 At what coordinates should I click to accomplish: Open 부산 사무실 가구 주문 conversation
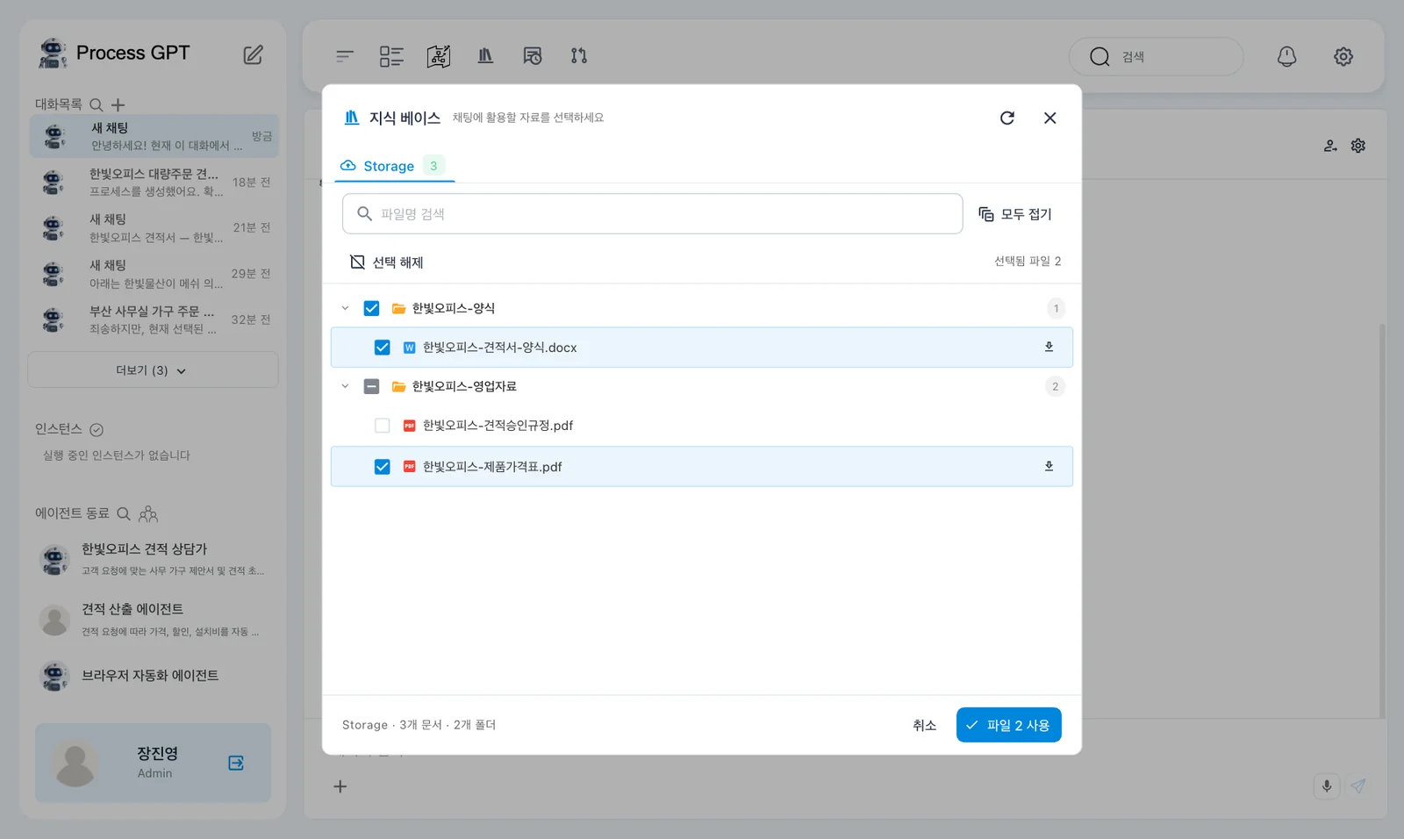pos(154,319)
